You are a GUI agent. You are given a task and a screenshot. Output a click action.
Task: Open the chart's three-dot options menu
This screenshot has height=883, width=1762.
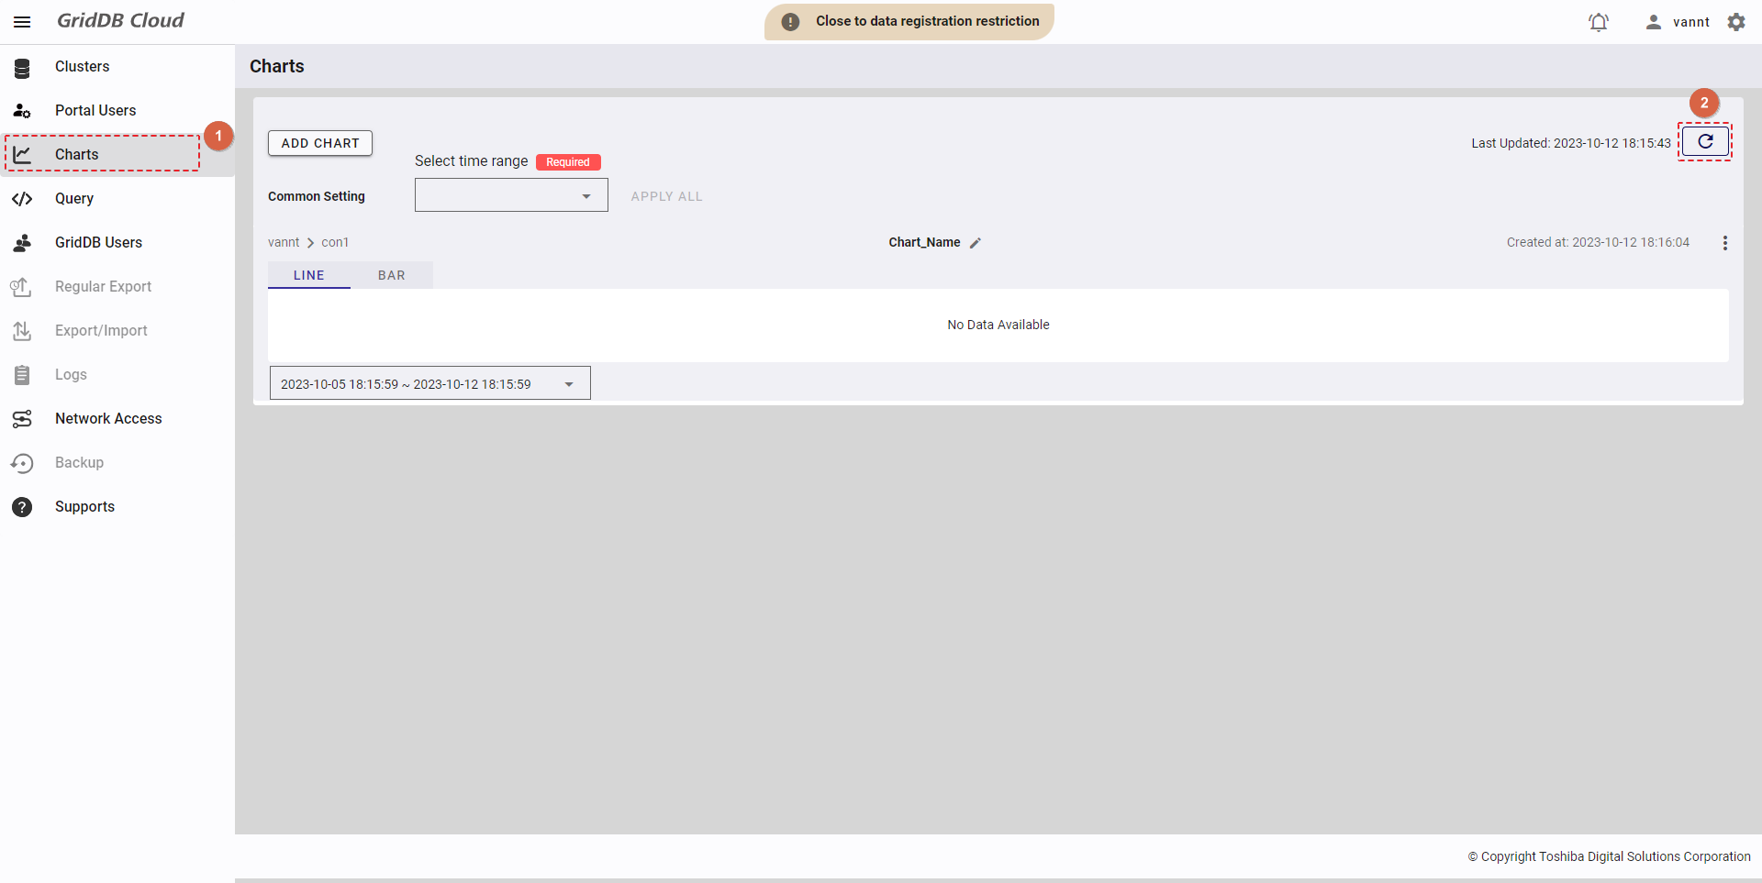[1724, 243]
